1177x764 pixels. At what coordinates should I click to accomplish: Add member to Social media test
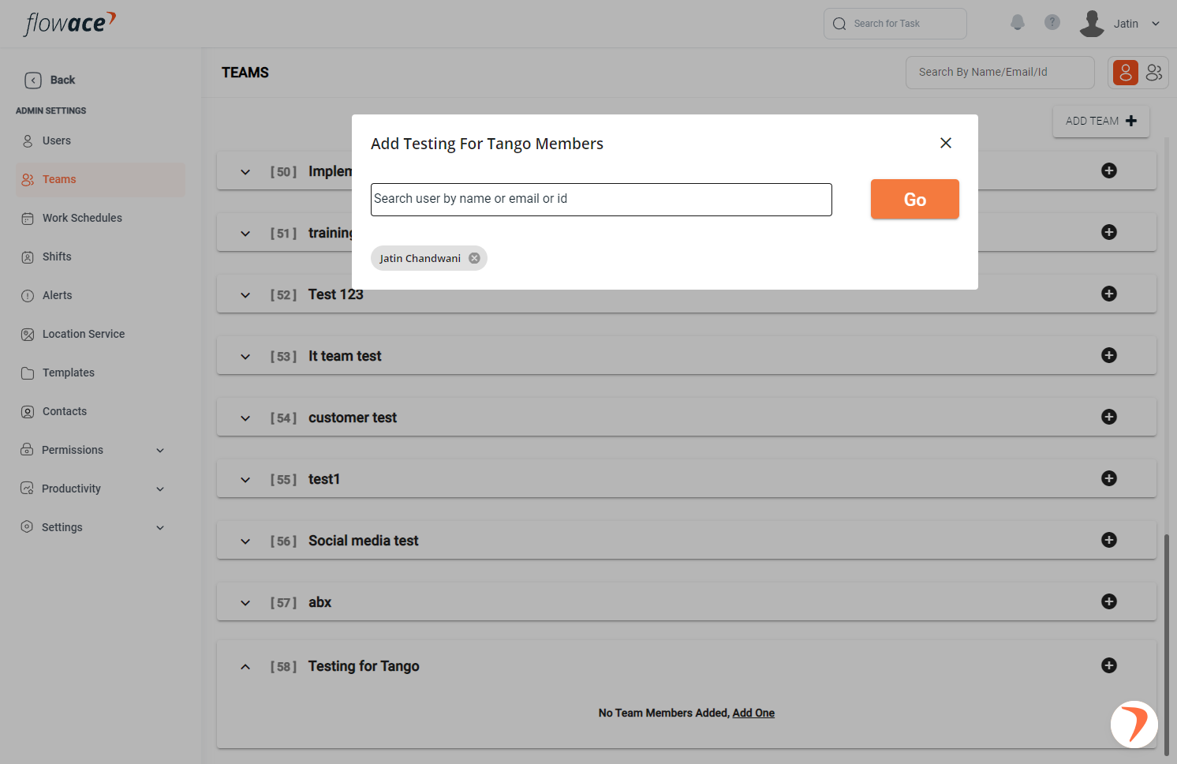tap(1109, 540)
